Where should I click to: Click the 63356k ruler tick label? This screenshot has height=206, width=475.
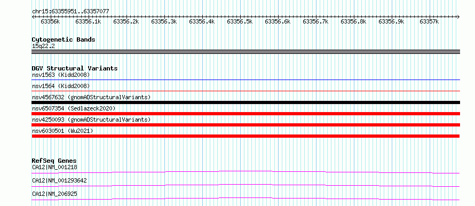50,22
